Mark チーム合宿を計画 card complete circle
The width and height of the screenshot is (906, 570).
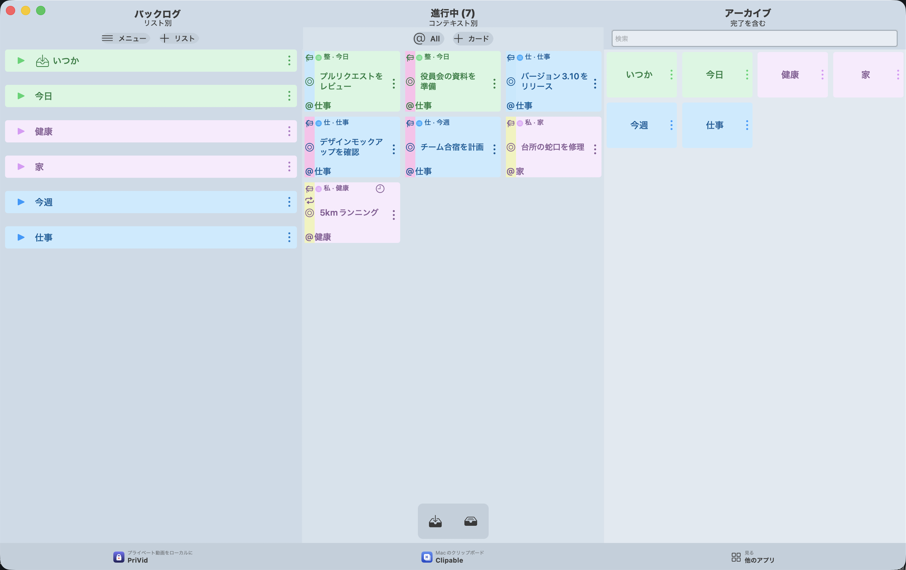pos(410,147)
